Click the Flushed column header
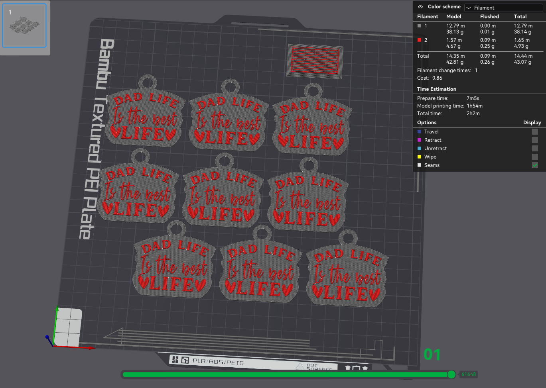 [489, 16]
